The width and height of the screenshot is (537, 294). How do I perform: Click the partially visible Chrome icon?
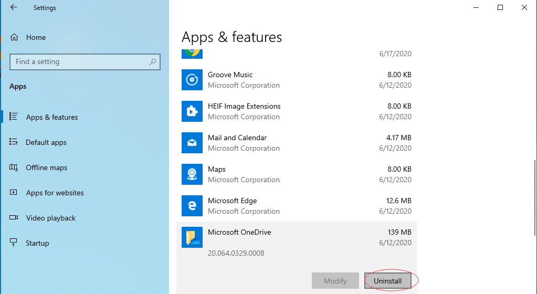click(x=192, y=54)
